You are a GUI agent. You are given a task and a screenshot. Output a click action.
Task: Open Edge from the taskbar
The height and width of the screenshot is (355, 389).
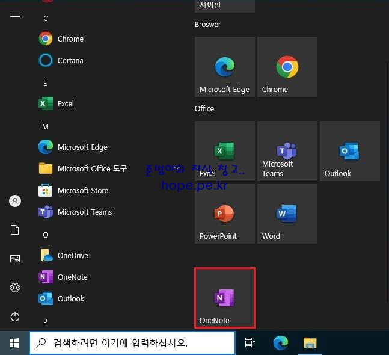(281, 343)
